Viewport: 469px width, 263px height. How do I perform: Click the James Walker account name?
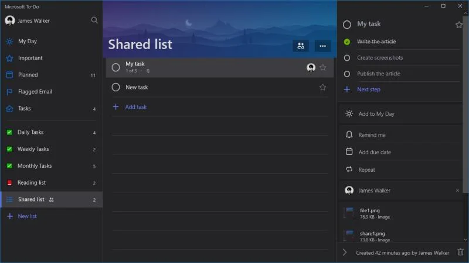33,21
